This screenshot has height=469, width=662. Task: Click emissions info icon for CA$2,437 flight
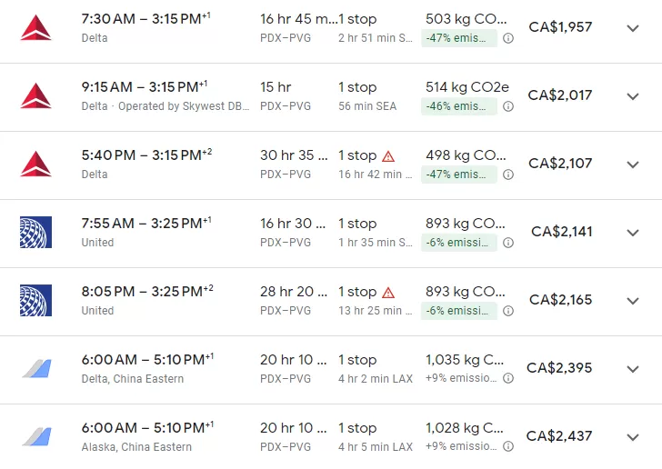pyautogui.click(x=508, y=446)
